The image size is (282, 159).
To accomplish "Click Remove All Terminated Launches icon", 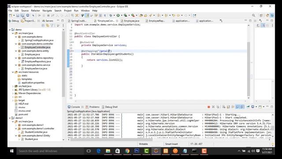I will tap(218, 107).
